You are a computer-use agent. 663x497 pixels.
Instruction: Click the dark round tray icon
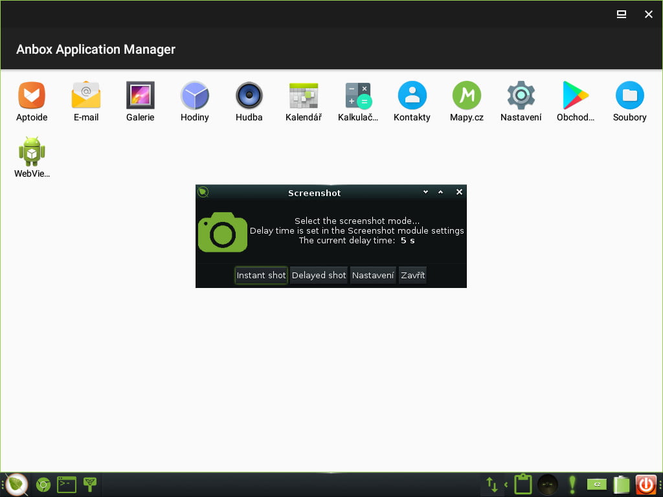click(548, 484)
